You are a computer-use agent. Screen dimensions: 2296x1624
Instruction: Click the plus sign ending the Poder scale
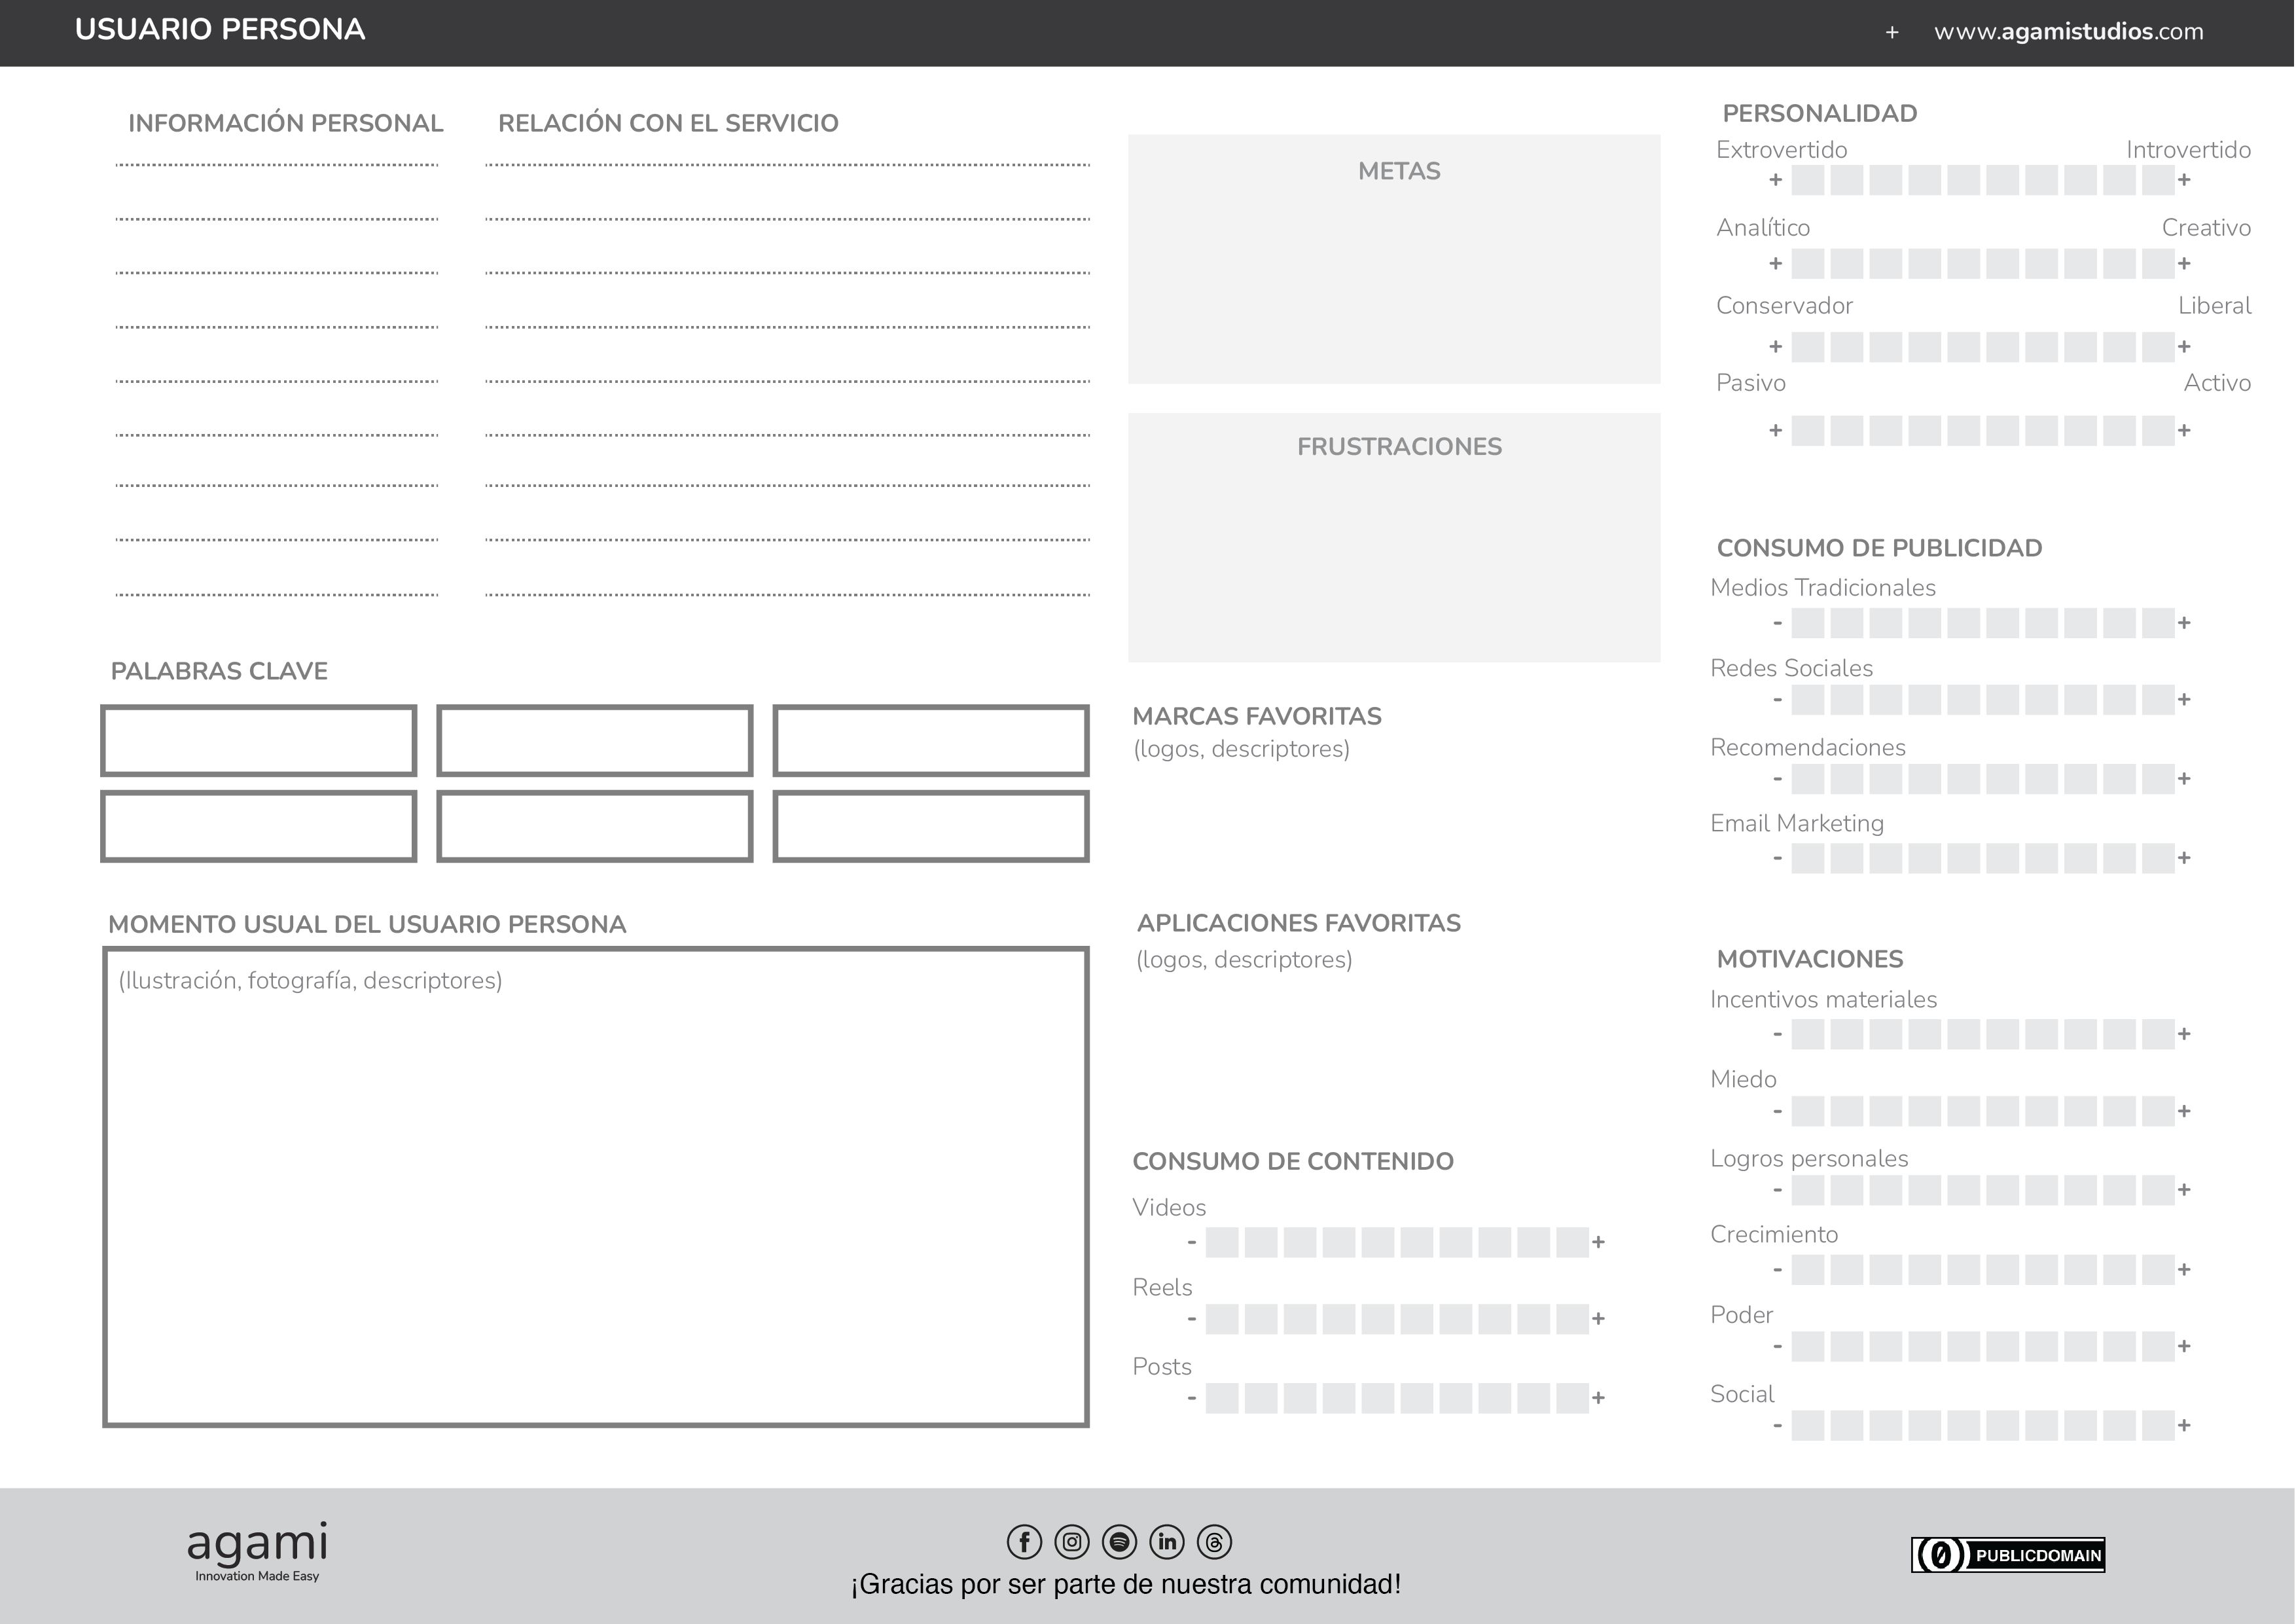tap(2184, 1346)
